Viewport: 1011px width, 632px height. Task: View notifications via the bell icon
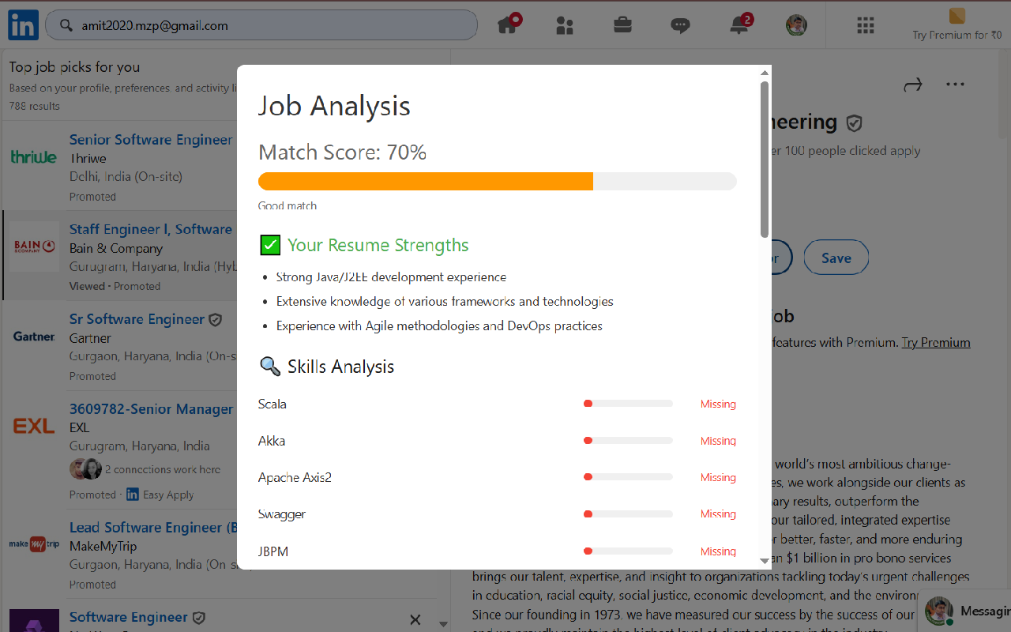pyautogui.click(x=738, y=24)
